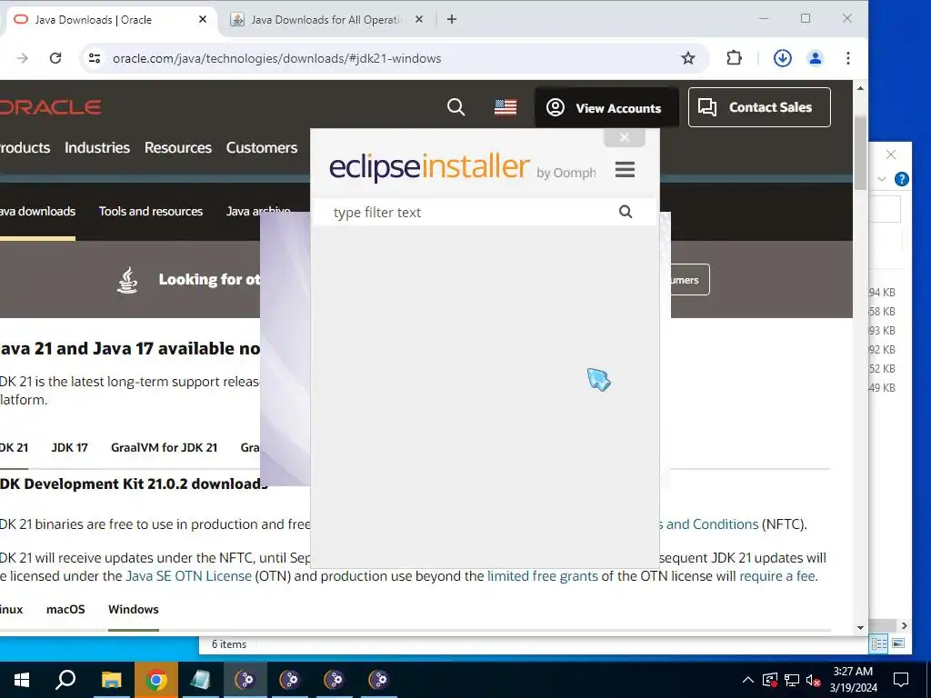Close the second Java Downloads tab
931x698 pixels.
tap(418, 20)
